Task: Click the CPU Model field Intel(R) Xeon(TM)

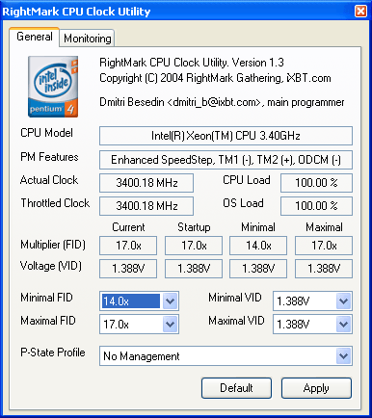Action: pyautogui.click(x=226, y=136)
